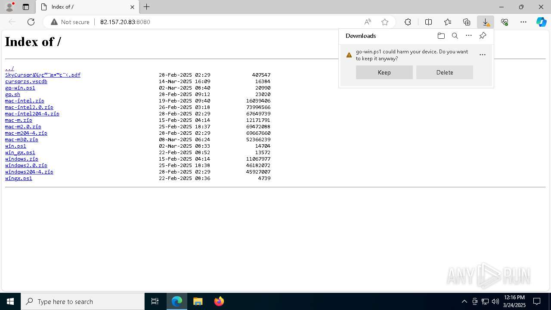Open the clock showing 12:16 PM

(x=514, y=301)
